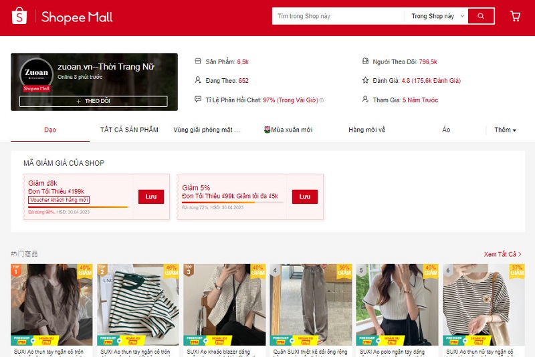
Task: Follow the shop with THEO DÕI button
Action: tap(93, 101)
